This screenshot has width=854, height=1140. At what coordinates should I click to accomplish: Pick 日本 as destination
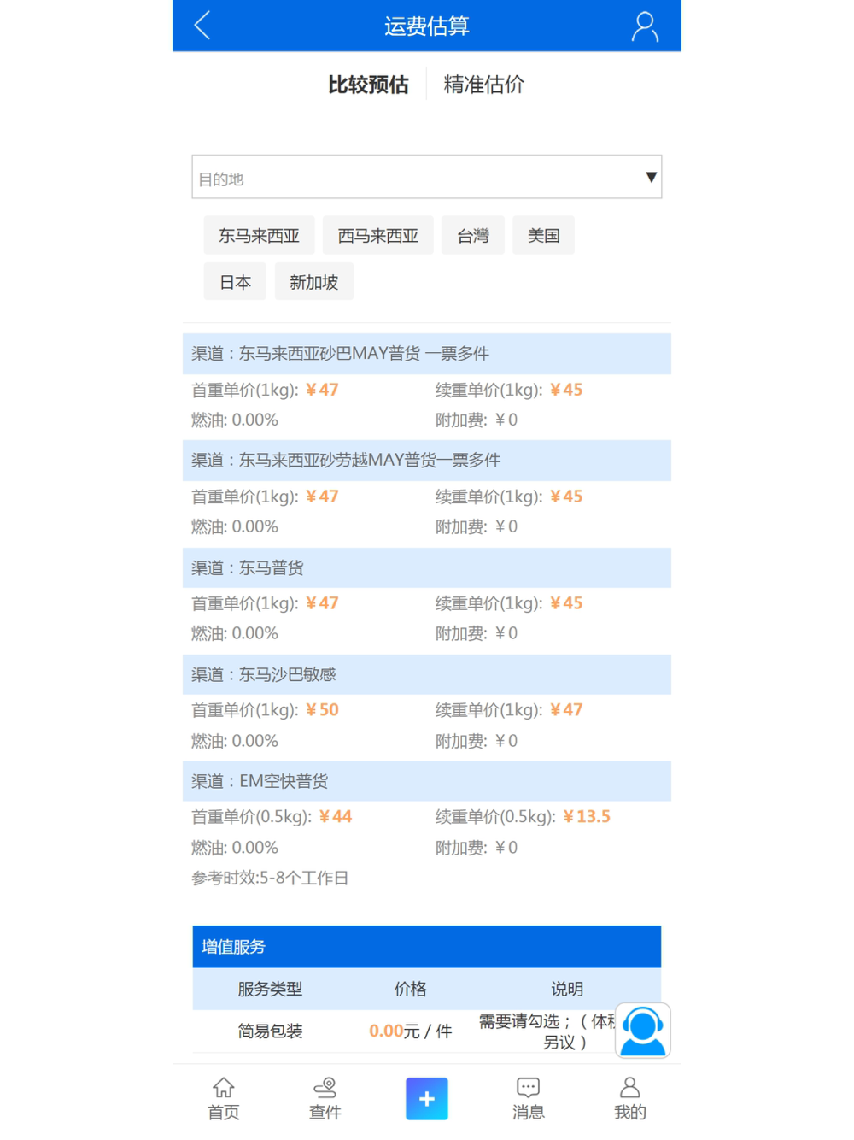[x=235, y=282]
